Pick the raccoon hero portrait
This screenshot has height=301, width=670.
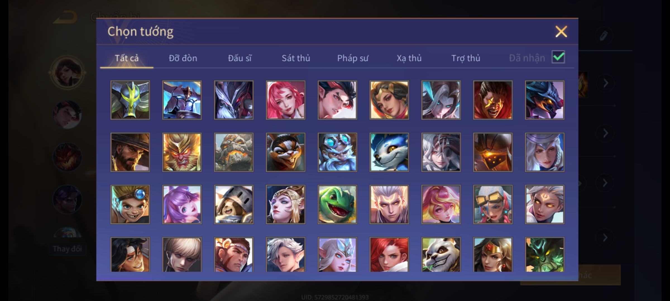[286, 152]
